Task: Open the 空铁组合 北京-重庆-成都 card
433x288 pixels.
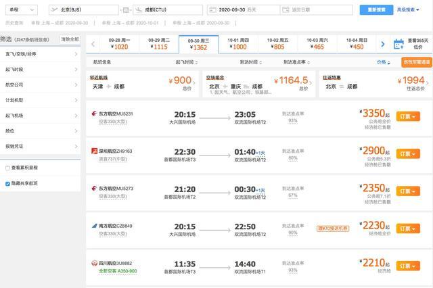Action: coord(259,84)
